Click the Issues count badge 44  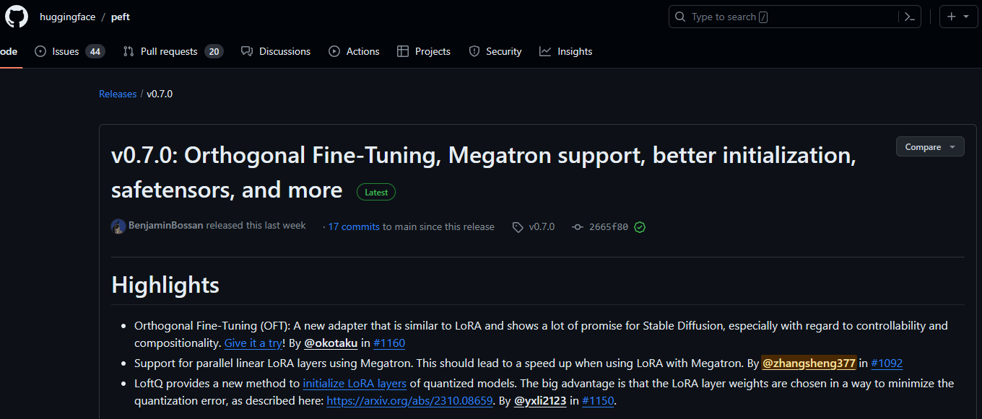(95, 51)
